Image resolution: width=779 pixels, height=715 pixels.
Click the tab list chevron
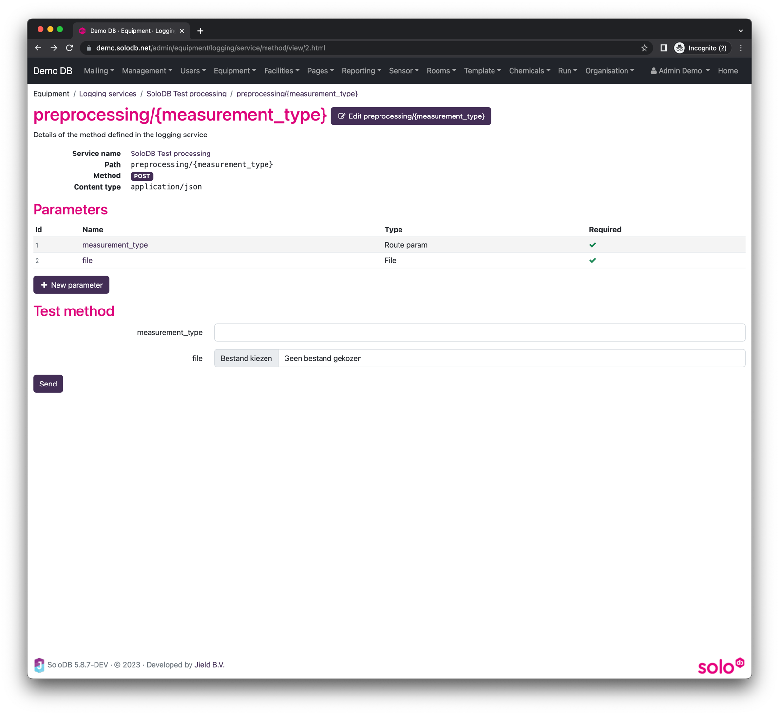tap(741, 31)
